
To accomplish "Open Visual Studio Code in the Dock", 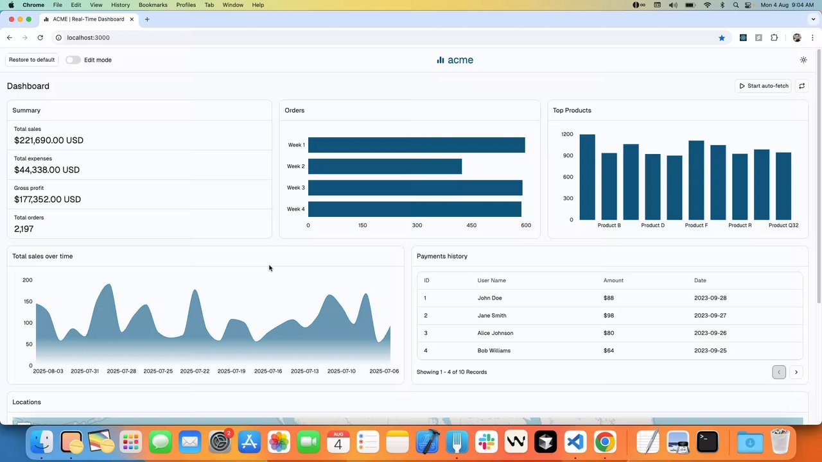I will click(x=575, y=442).
